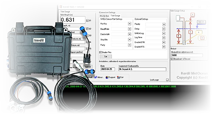Open the DataWidth dropdown
The image size is (212, 114).
click(130, 34)
